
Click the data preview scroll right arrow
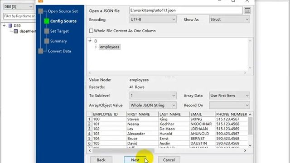(x=245, y=151)
